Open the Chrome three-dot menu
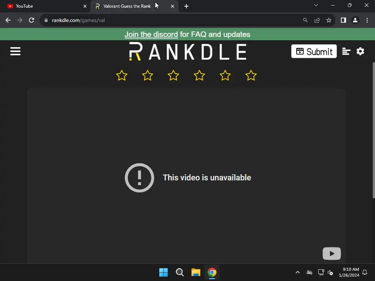This screenshot has width=375, height=281. click(x=367, y=20)
